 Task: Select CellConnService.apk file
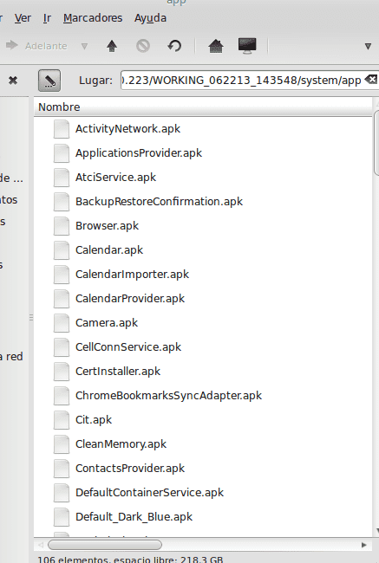(x=128, y=346)
